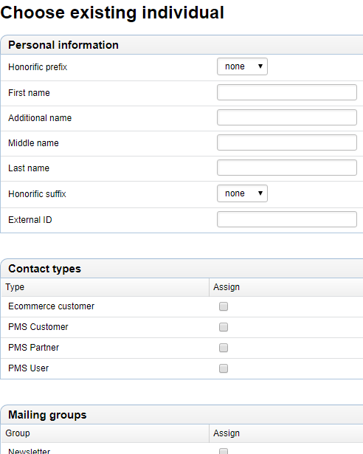Focus the Middle name text box
The height and width of the screenshot is (454, 363).
pyautogui.click(x=286, y=142)
